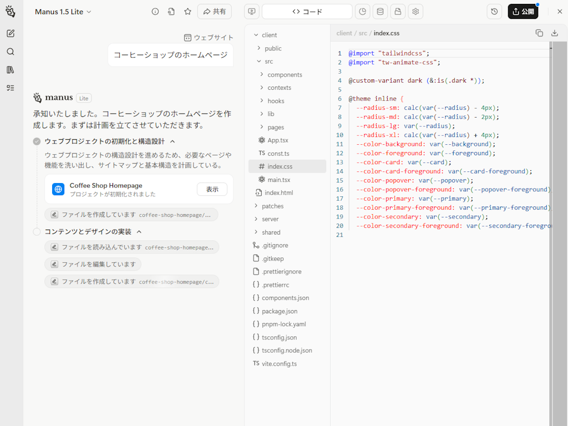Download the index.css file

tap(554, 33)
